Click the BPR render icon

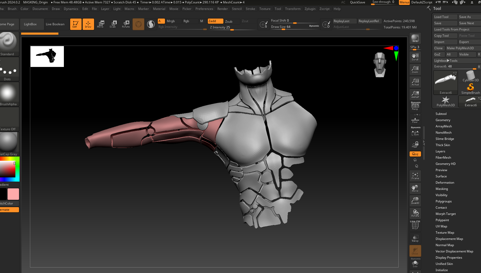(415, 39)
